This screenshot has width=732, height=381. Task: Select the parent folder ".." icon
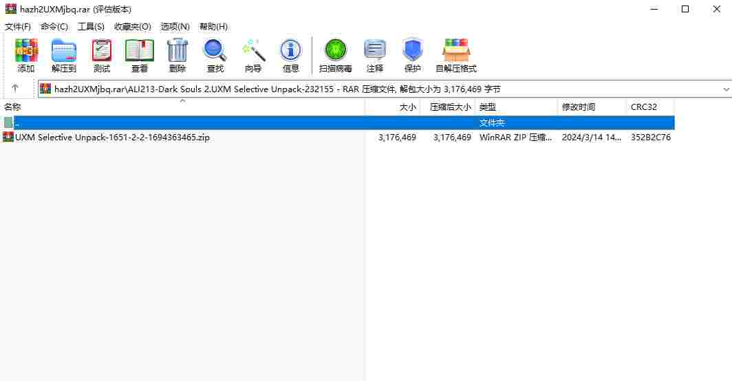coord(8,122)
